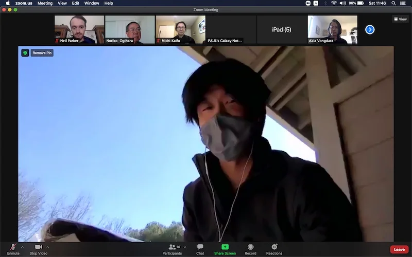
Task: Open the Meeting menu in menu bar
Action: click(45, 3)
